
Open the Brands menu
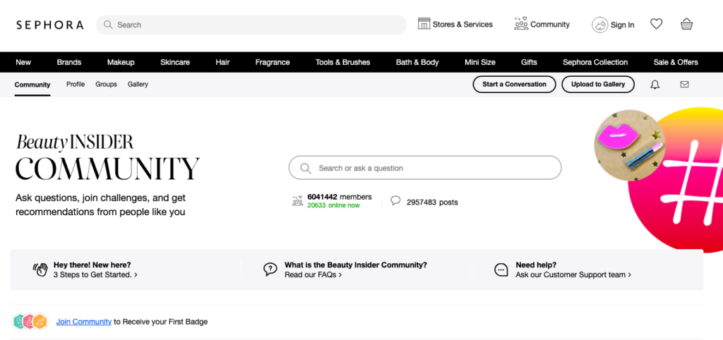[69, 62]
